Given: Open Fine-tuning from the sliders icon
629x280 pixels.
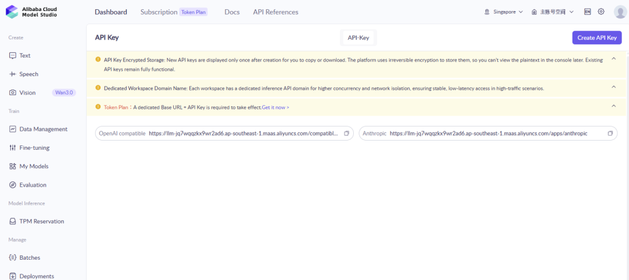Looking at the screenshot, I should (12, 147).
